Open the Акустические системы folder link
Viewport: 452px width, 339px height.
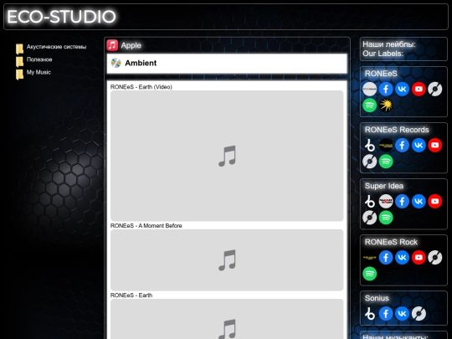(x=56, y=47)
